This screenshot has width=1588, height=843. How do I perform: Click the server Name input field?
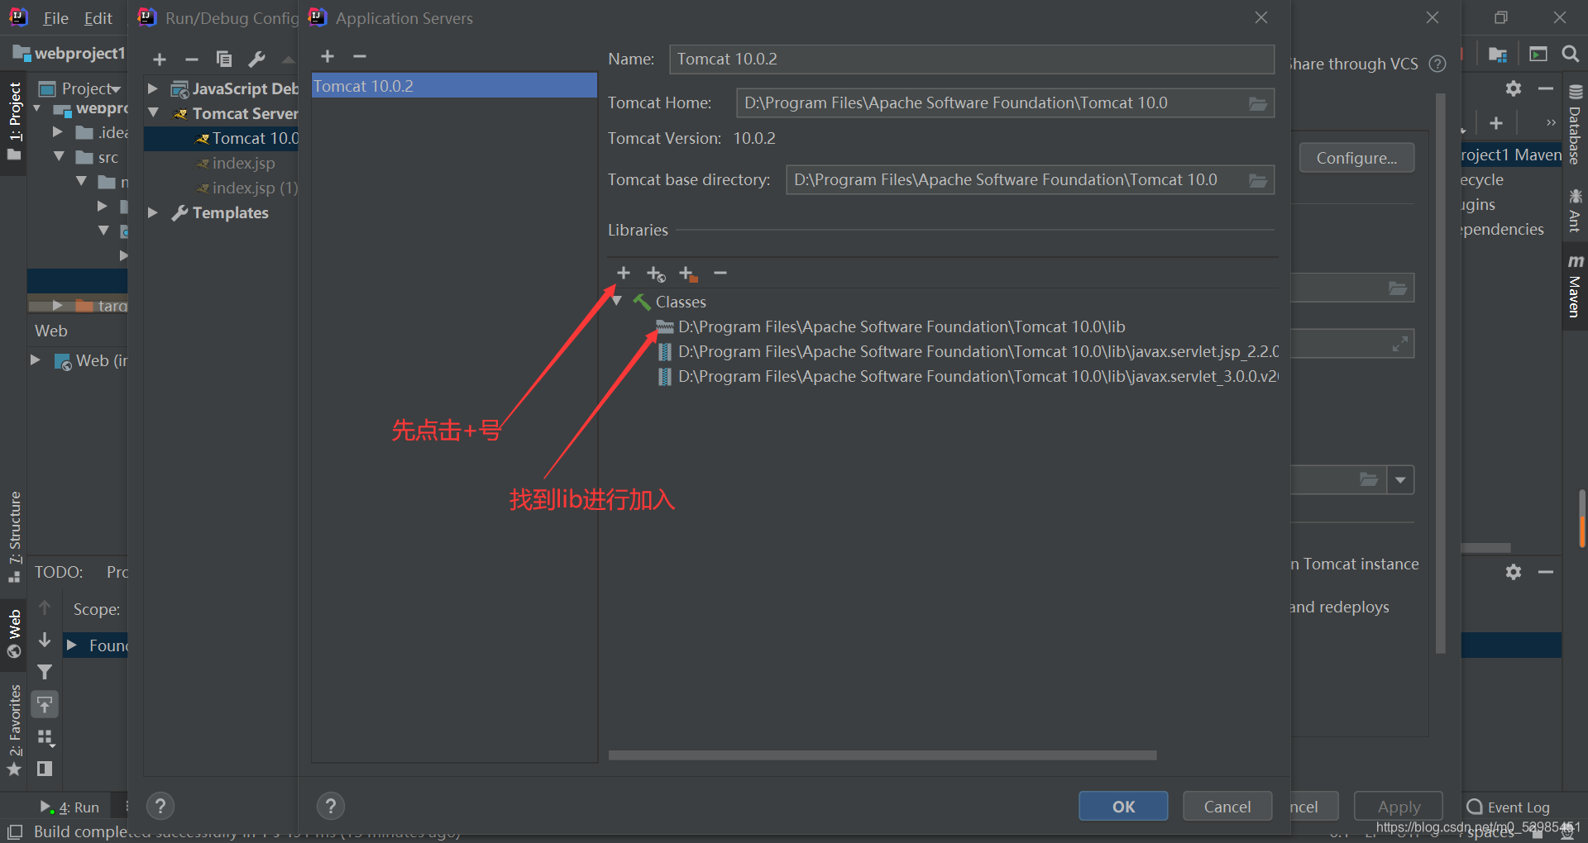971,60
